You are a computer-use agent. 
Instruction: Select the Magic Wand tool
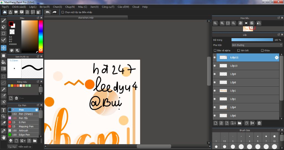click(3, 89)
